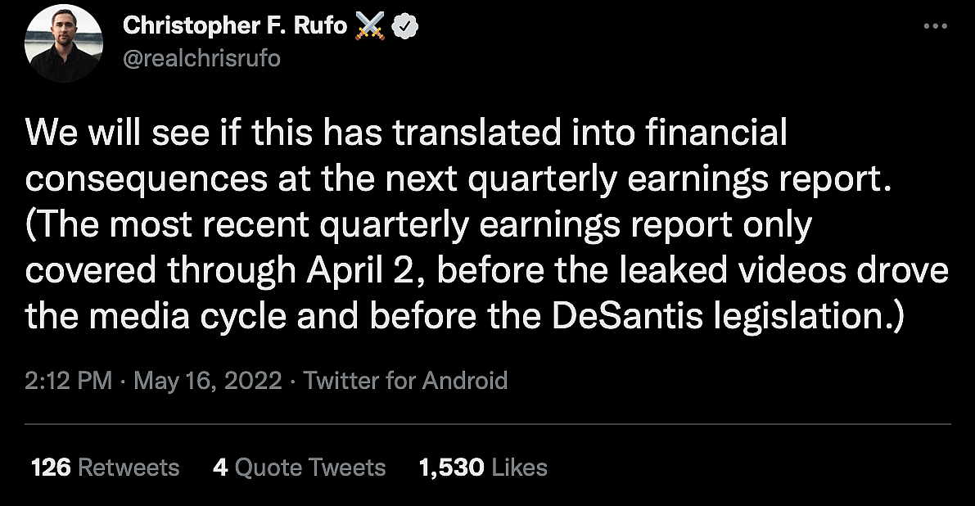Viewport: 975px width, 506px height.
Task: Click the number 126 in retweet stats
Action: tap(50, 468)
